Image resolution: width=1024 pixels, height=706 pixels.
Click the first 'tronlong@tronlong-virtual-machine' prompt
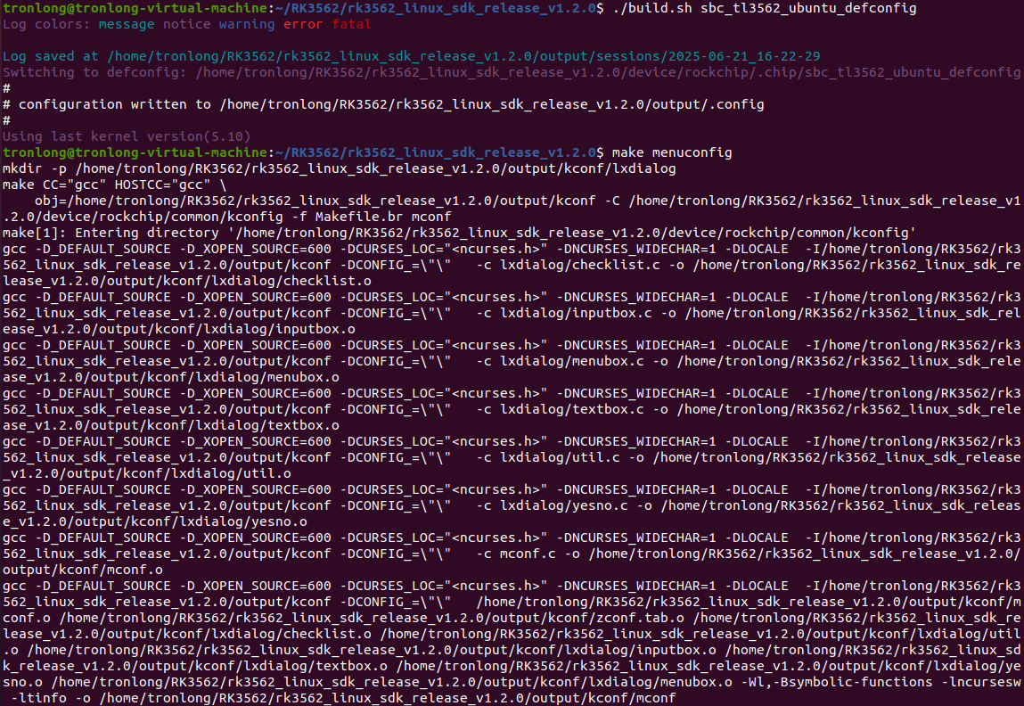[x=135, y=8]
